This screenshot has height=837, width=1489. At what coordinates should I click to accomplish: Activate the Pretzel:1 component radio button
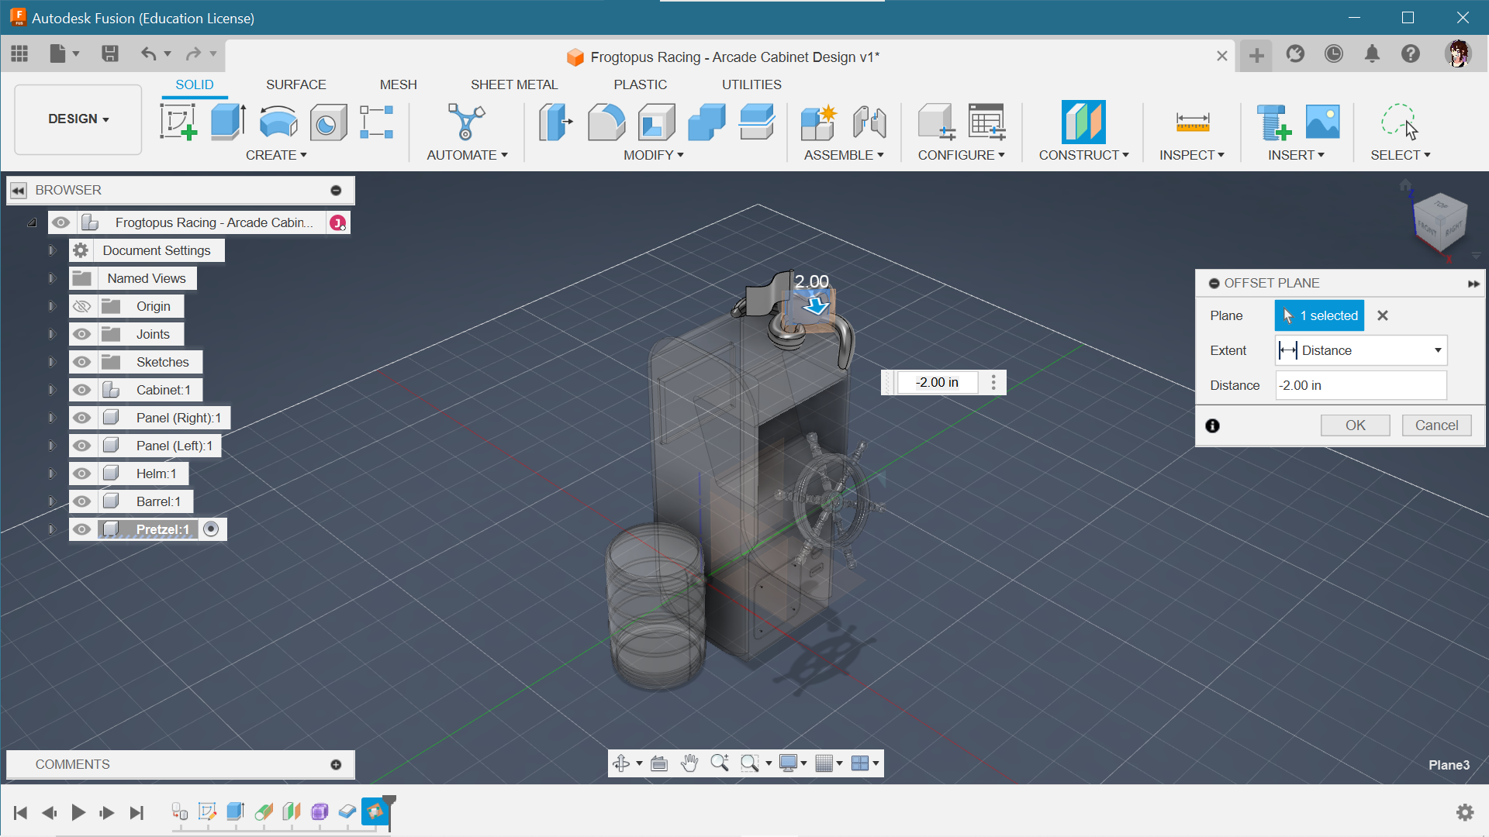click(211, 529)
